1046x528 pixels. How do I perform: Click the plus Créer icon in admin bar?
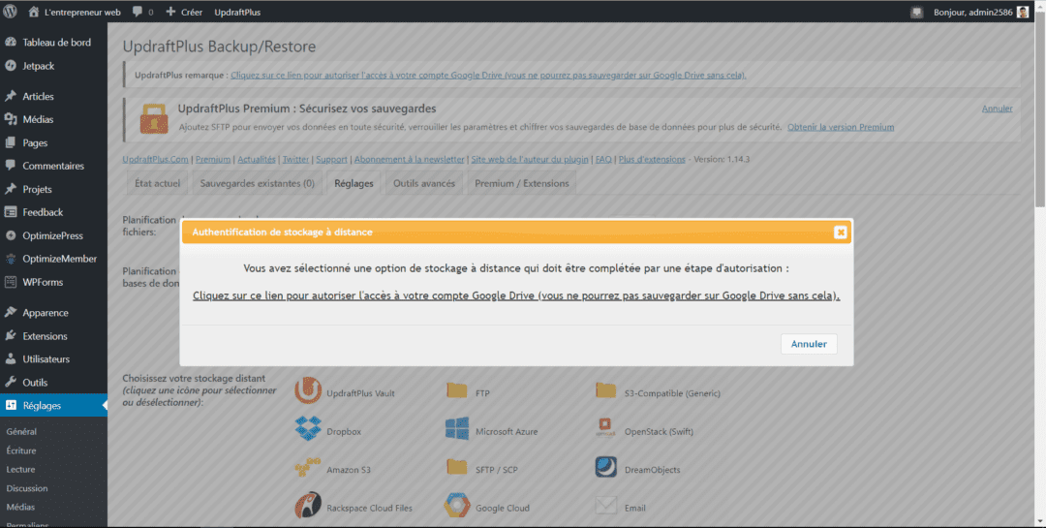(170, 12)
